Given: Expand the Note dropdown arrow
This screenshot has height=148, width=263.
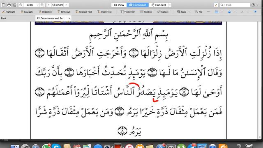Looking at the screenshot, I should [x=189, y=12].
